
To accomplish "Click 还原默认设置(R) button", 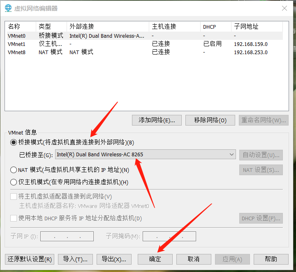I will [x=30, y=259].
